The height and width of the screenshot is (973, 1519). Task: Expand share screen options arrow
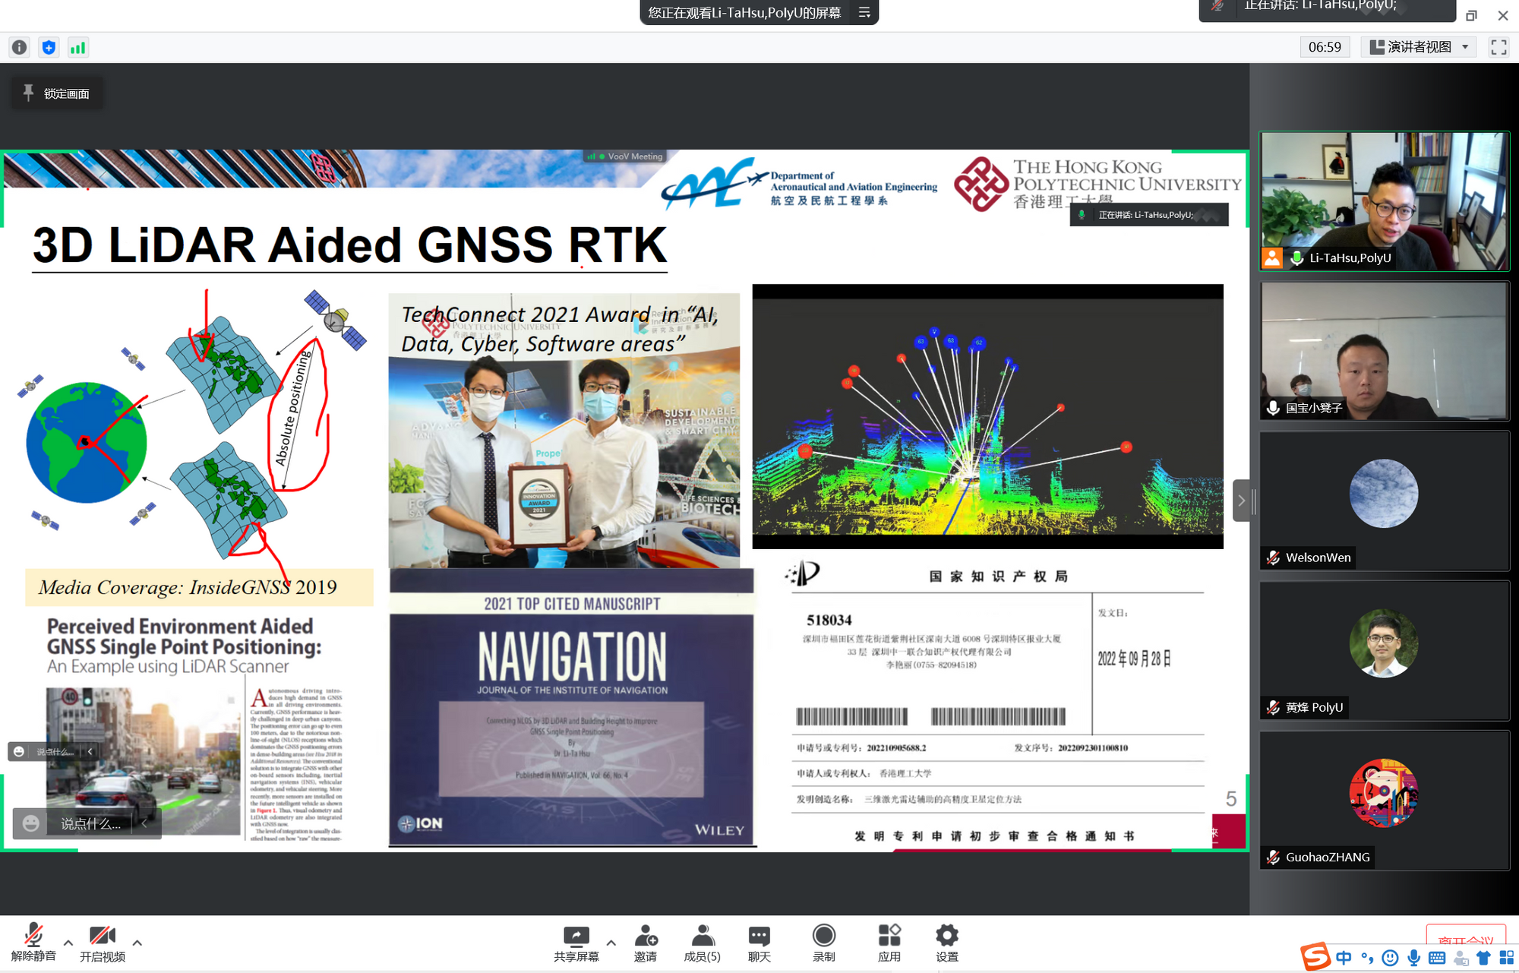click(x=611, y=943)
